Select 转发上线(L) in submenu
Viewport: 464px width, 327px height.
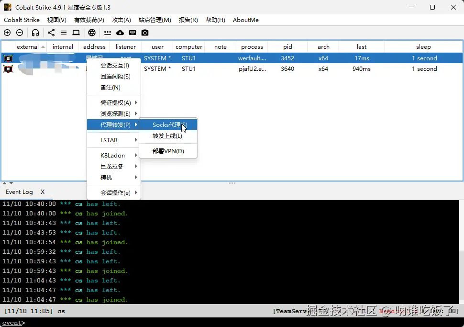tap(168, 135)
